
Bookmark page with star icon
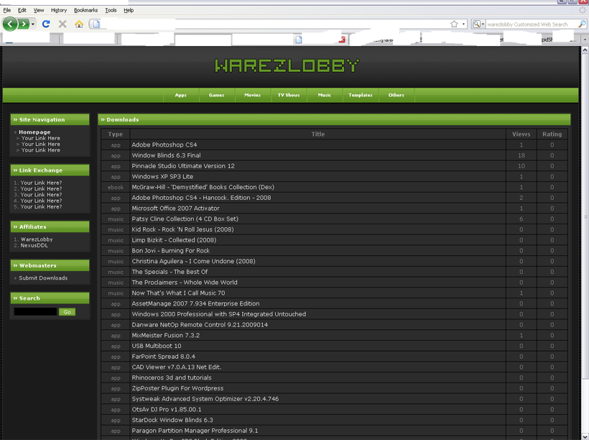[x=454, y=24]
